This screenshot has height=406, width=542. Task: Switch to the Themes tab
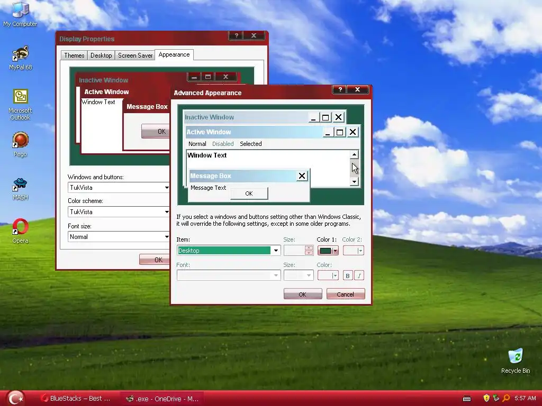pyautogui.click(x=74, y=55)
